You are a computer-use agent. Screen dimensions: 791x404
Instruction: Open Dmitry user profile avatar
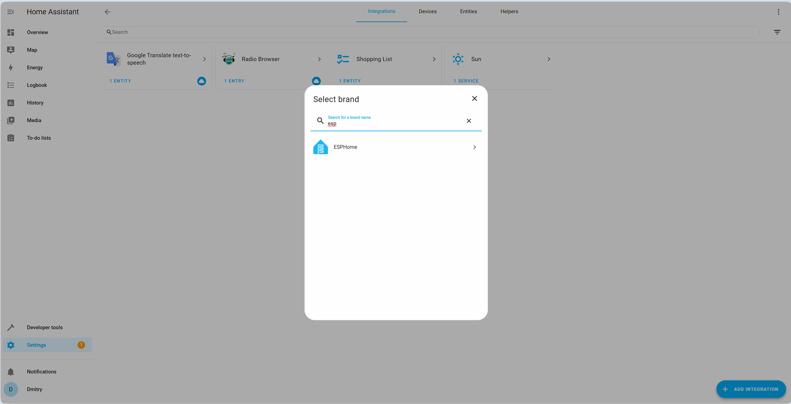click(x=11, y=389)
